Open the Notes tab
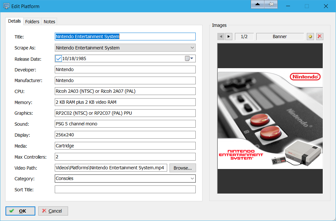This screenshot has height=221, width=336. pos(49,22)
